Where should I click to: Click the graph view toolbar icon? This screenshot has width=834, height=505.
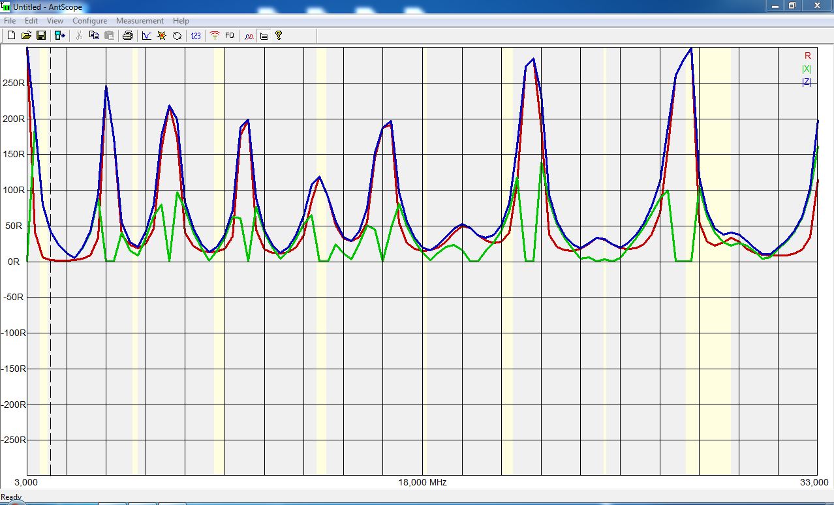point(147,35)
